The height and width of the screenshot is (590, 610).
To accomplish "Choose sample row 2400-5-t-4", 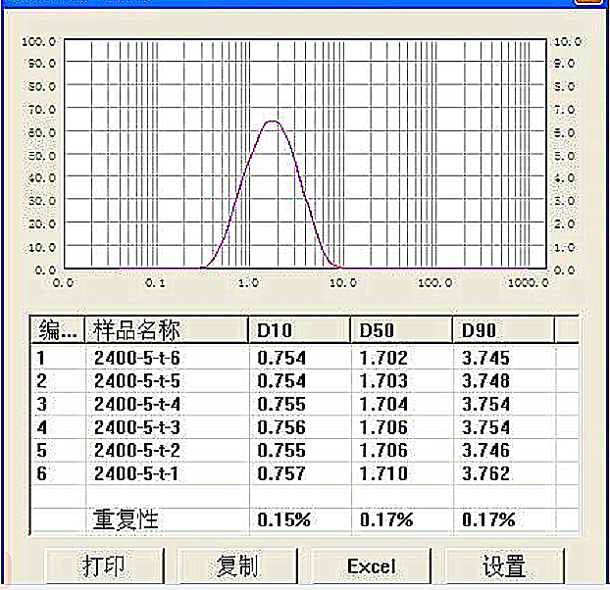I will click(x=136, y=405).
